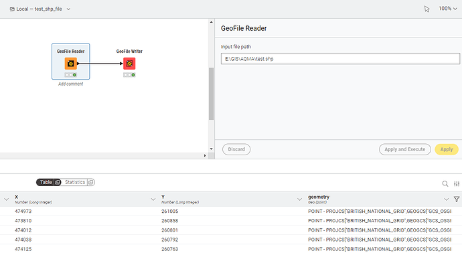Click the GeoFile Reader node icon
The image size is (462, 253).
[x=71, y=64]
